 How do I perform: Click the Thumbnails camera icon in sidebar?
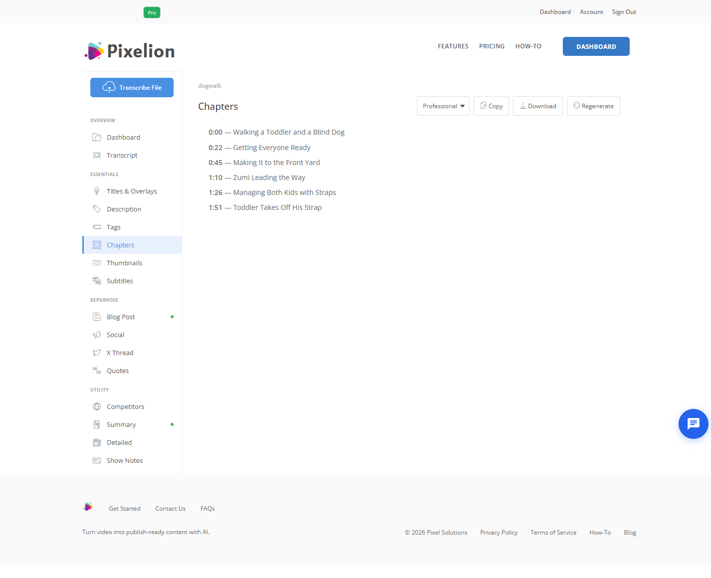tap(97, 263)
